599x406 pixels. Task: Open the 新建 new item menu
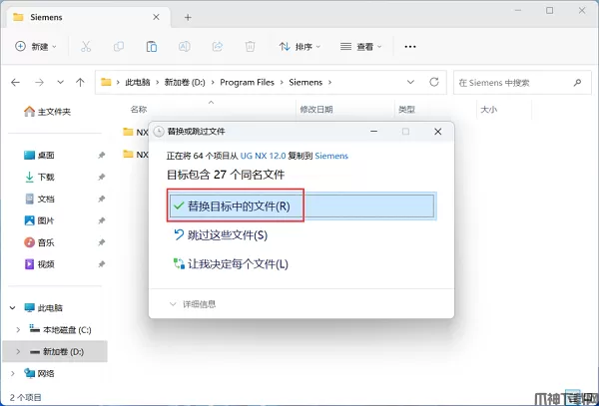coord(36,47)
